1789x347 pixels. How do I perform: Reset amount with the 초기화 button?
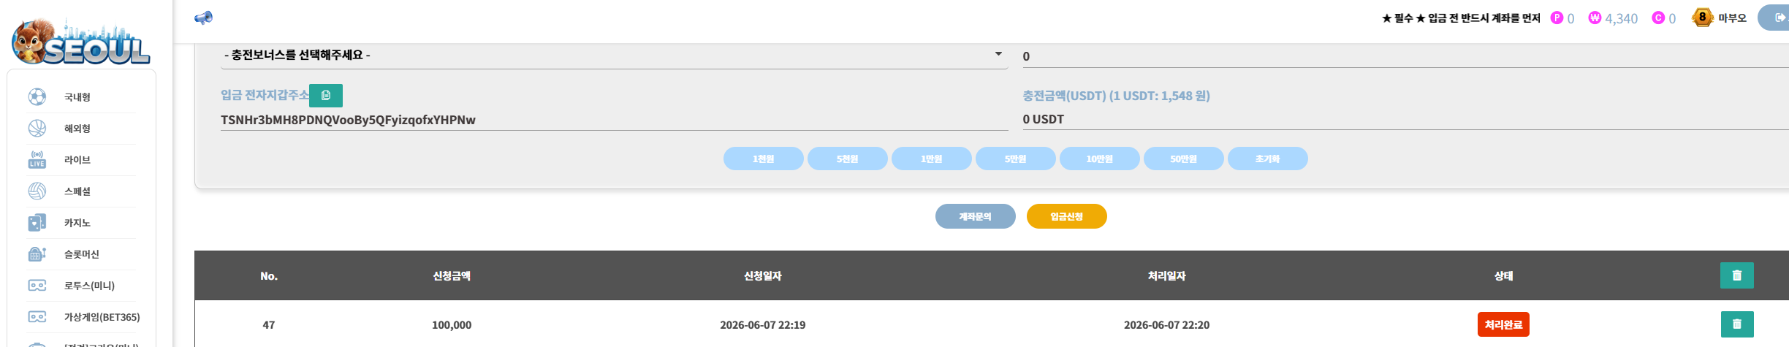click(x=1267, y=159)
